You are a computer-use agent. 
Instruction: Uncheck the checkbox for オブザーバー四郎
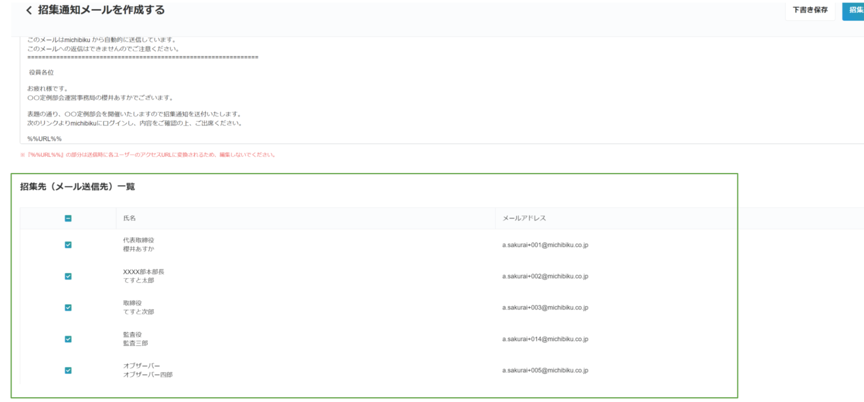(68, 370)
